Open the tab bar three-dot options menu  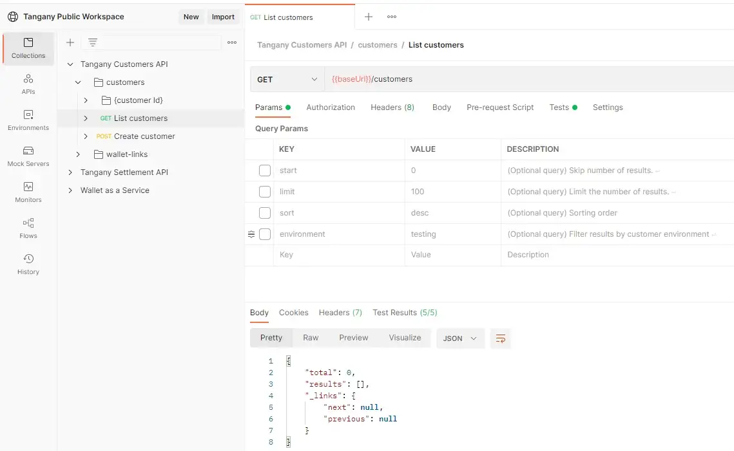coord(392,17)
